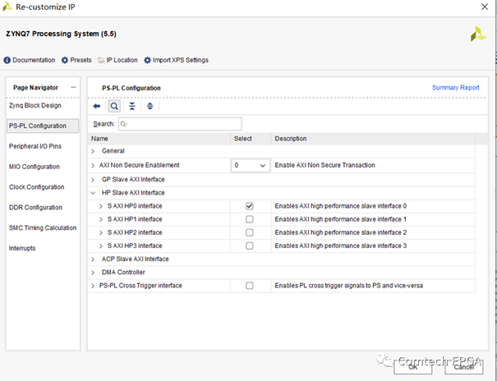The image size is (497, 381).
Task: Click the back arrow toolbar icon
Action: (97, 106)
